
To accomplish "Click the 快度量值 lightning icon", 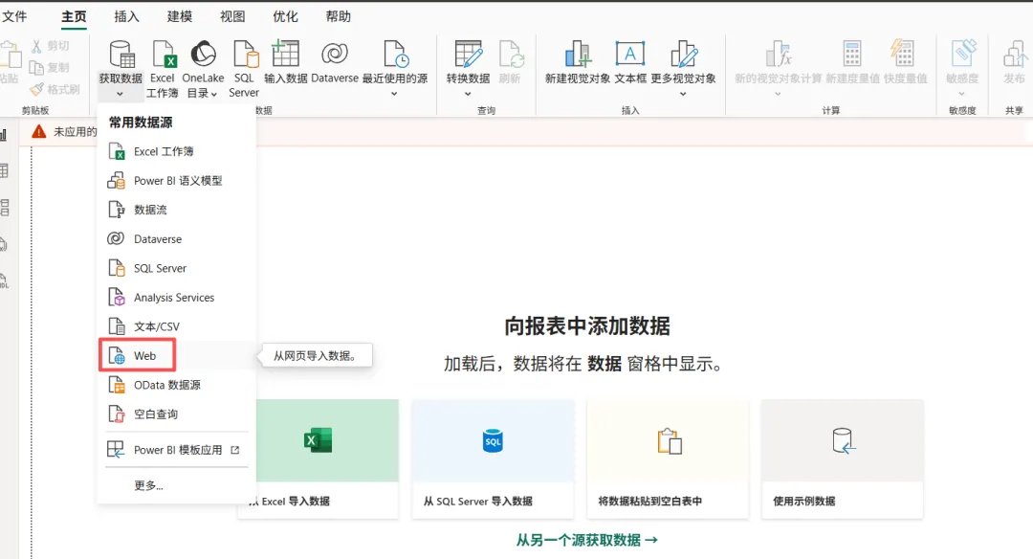I will tap(901, 54).
